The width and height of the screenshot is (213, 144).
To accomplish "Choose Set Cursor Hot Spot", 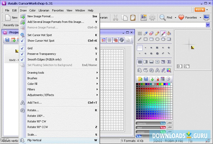I will (59, 35).
